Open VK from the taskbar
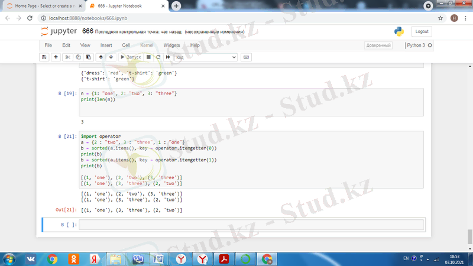 coord(31,259)
